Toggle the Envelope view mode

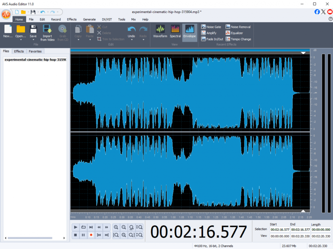coord(189,31)
